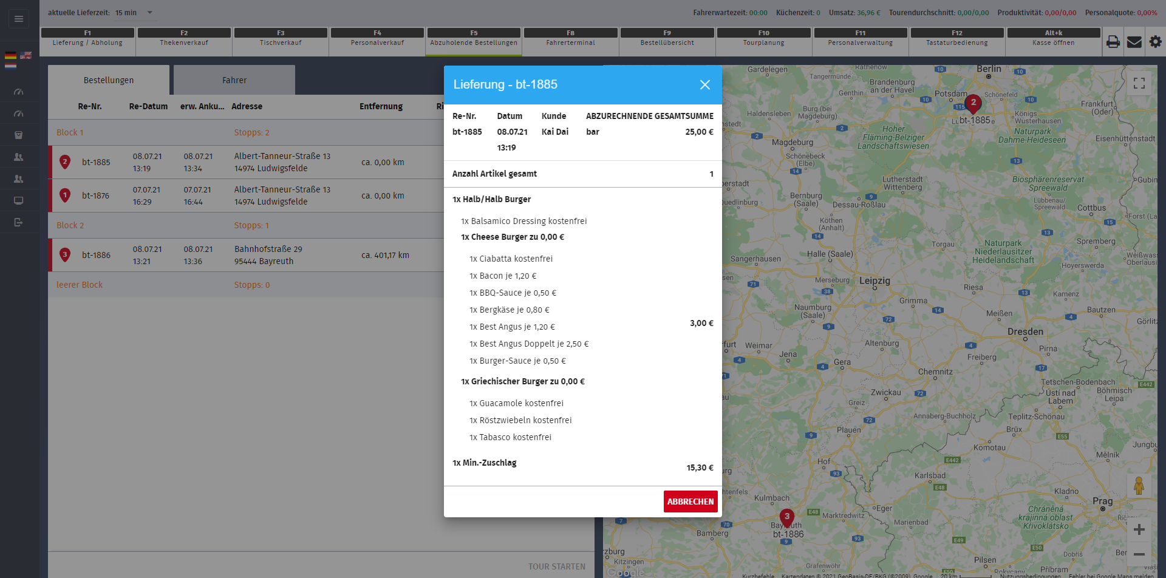Image resolution: width=1166 pixels, height=578 pixels.
Task: Click 'Anzahl Artikel gesamt' row
Action: pyautogui.click(x=583, y=174)
